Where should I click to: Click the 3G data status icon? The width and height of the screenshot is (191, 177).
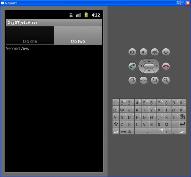71,15
